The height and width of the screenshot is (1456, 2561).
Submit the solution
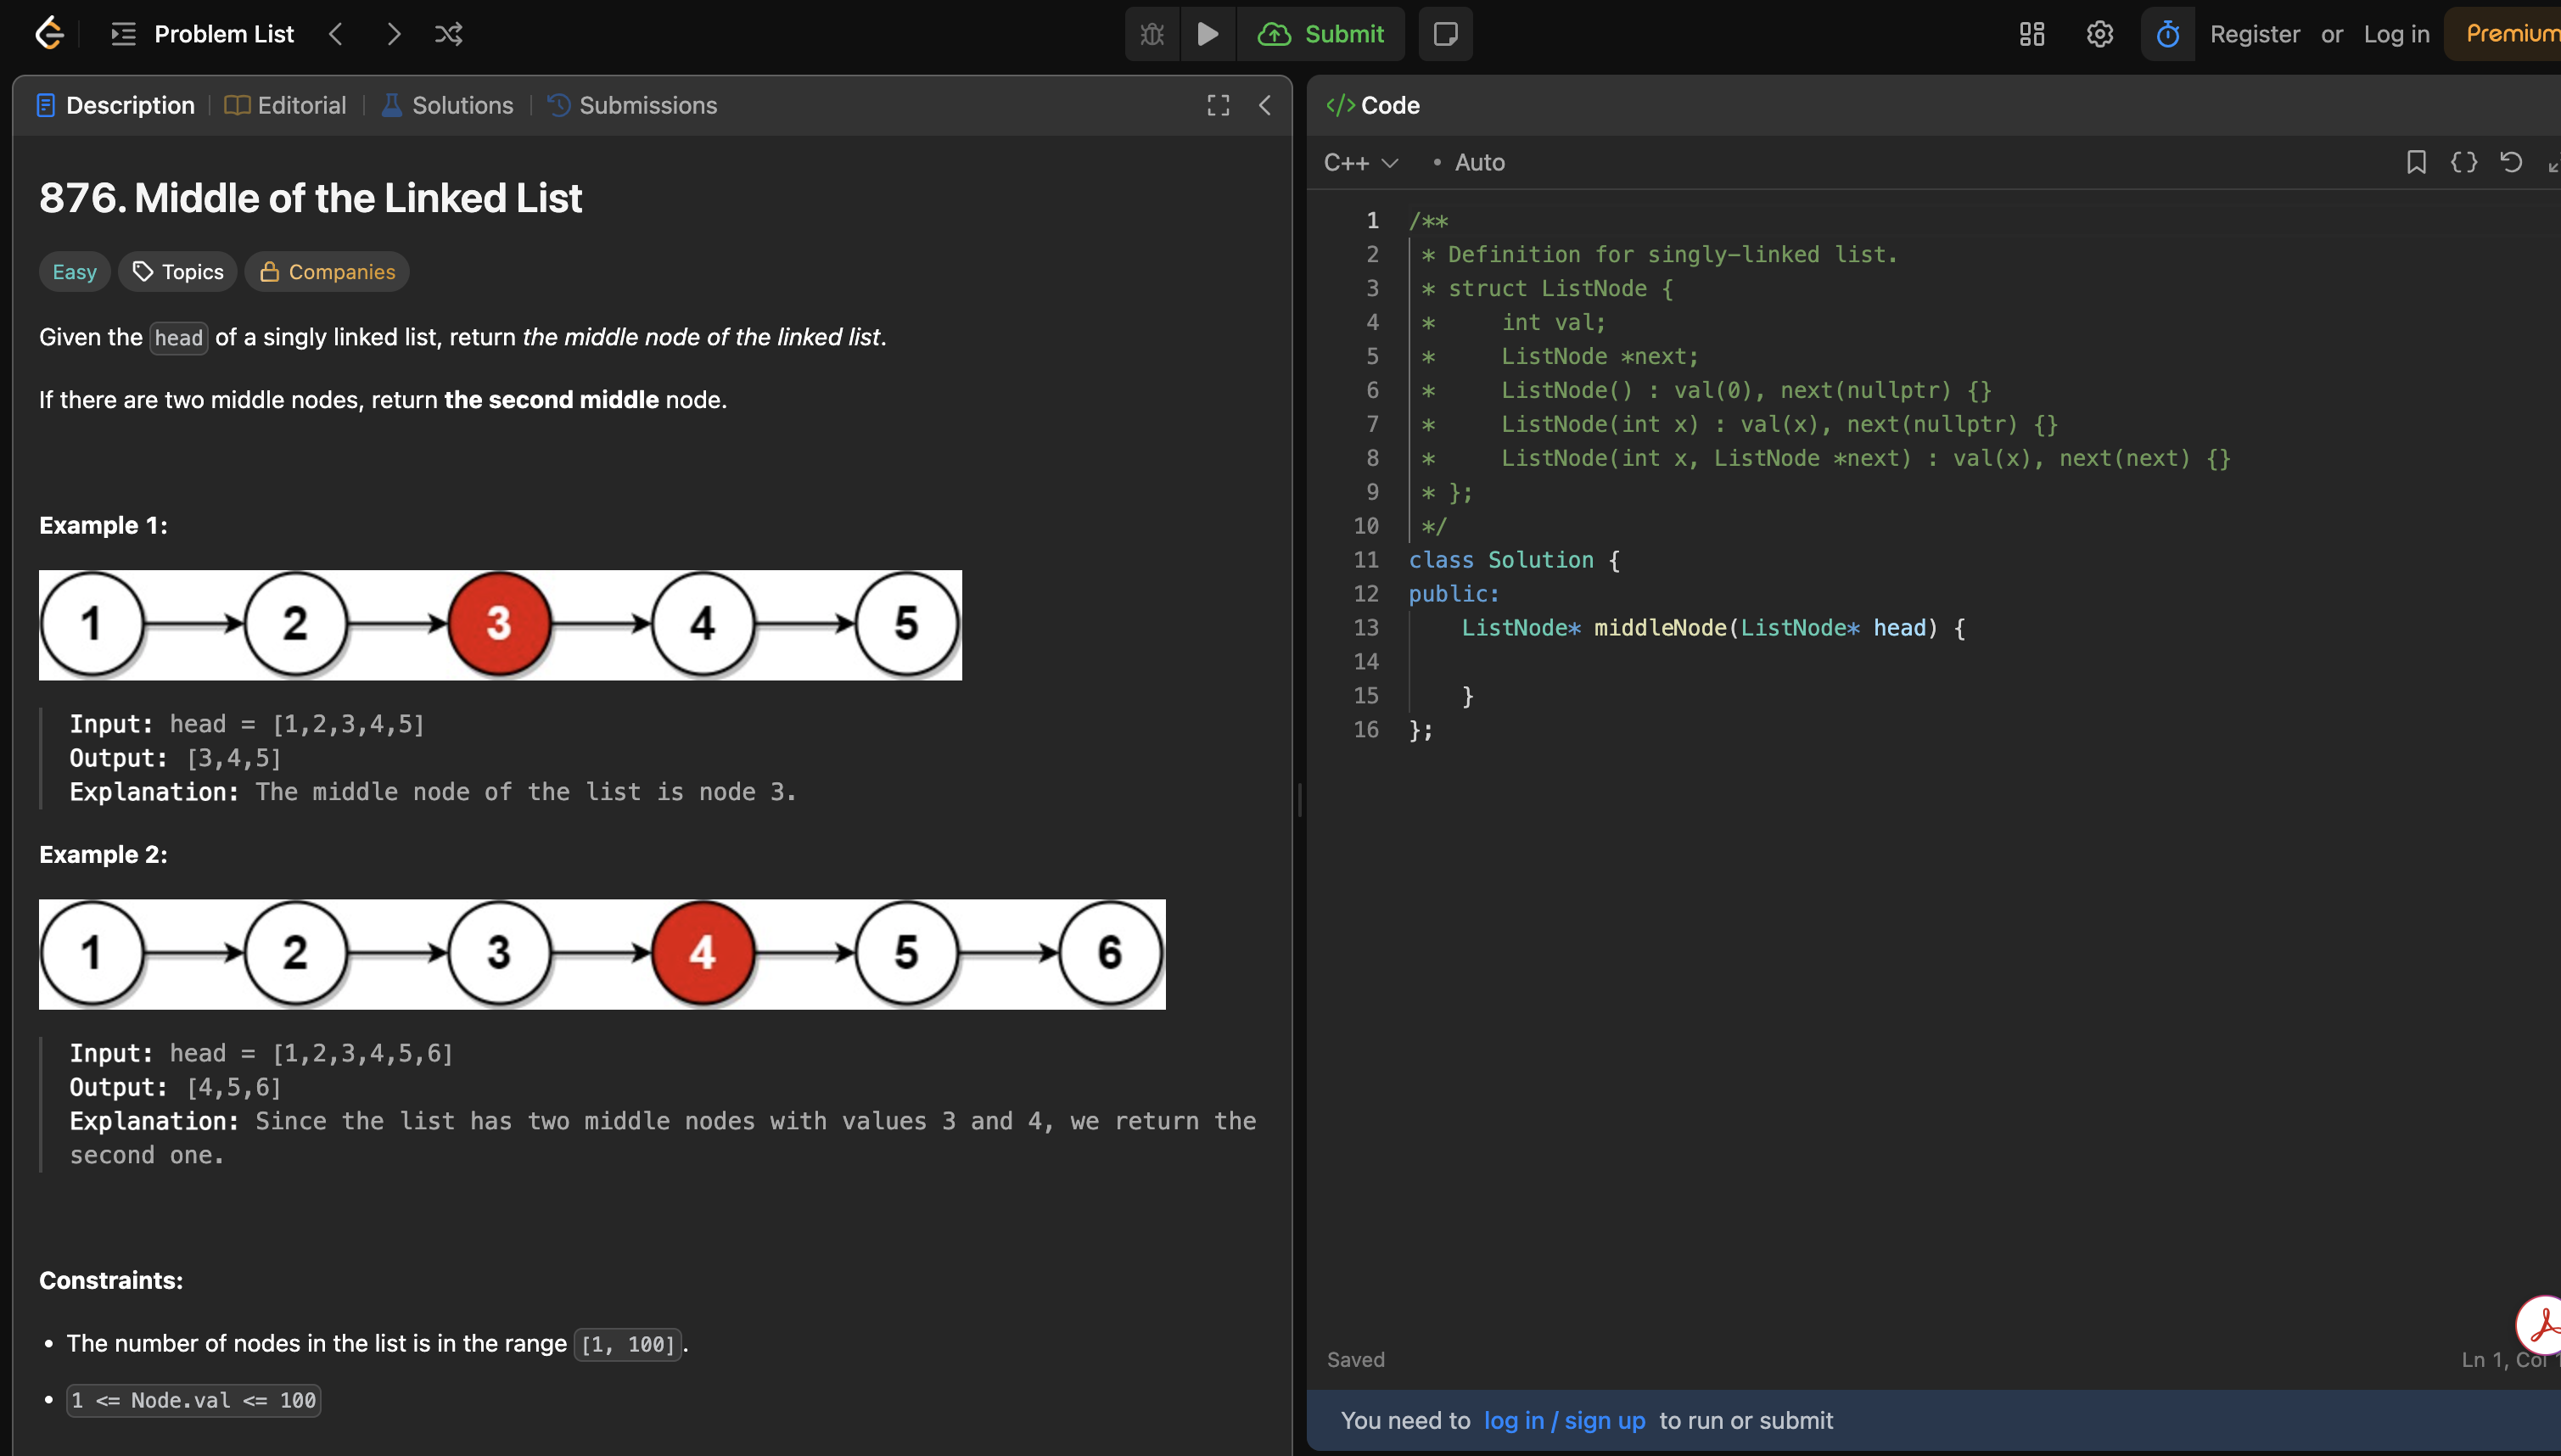[x=1321, y=34]
